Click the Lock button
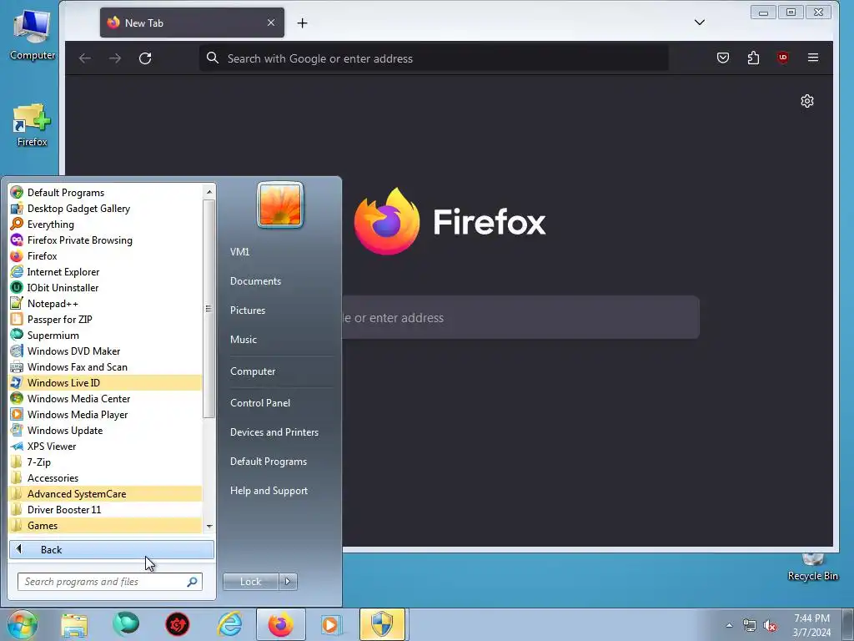The image size is (854, 641). (250, 582)
